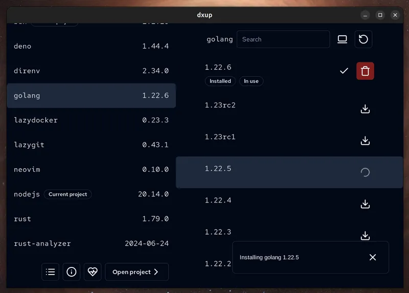Click version text 1.22.5

click(x=218, y=169)
